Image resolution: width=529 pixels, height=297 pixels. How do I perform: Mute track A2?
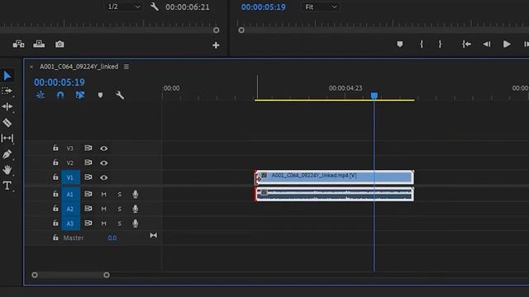coord(103,209)
